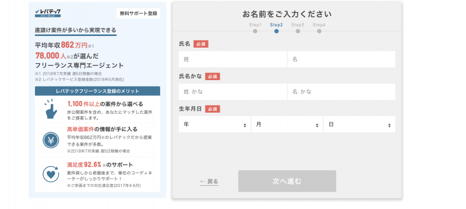
Task: Click the 直請け案件が多いから実現できる text
Action: click(76, 30)
